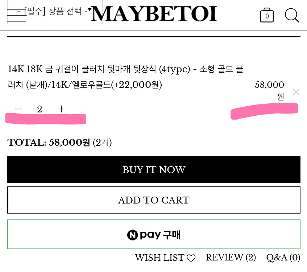
Task: Open the REVIEW (2) tab
Action: click(231, 257)
